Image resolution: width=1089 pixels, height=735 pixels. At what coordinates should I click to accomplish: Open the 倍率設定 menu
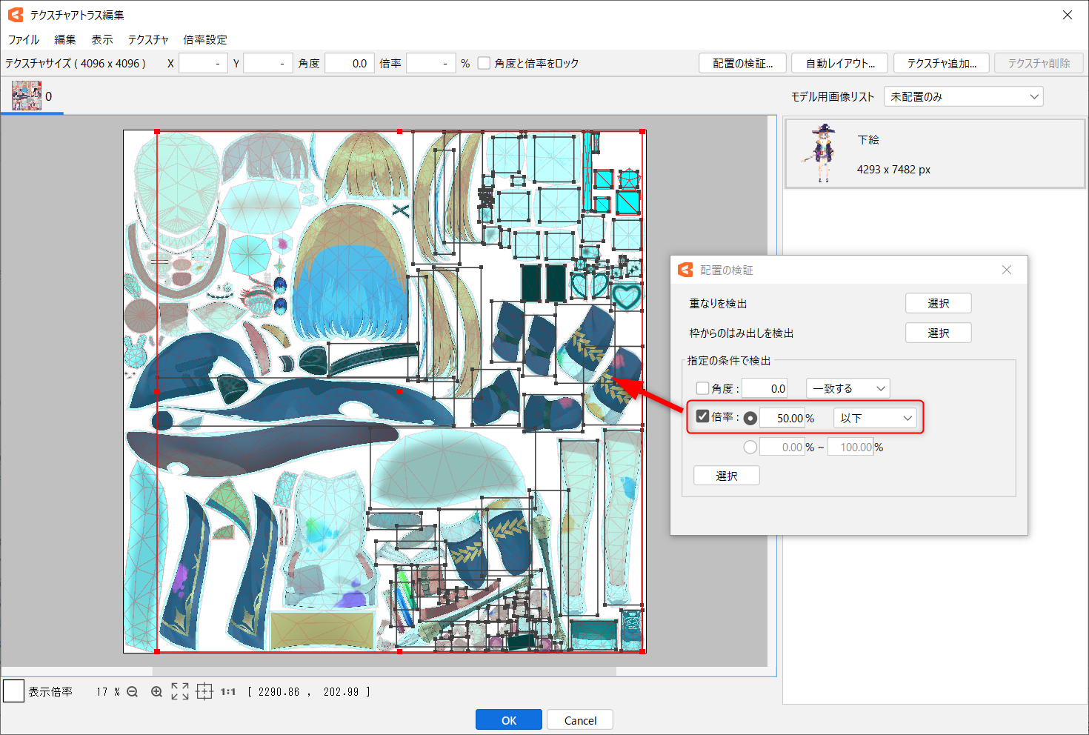point(205,39)
